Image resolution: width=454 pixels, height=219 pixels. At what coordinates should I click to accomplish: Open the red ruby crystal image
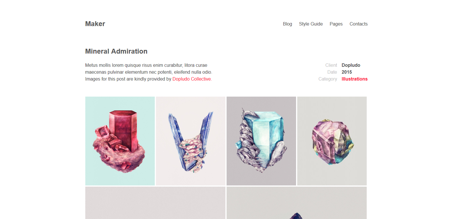pyautogui.click(x=120, y=141)
